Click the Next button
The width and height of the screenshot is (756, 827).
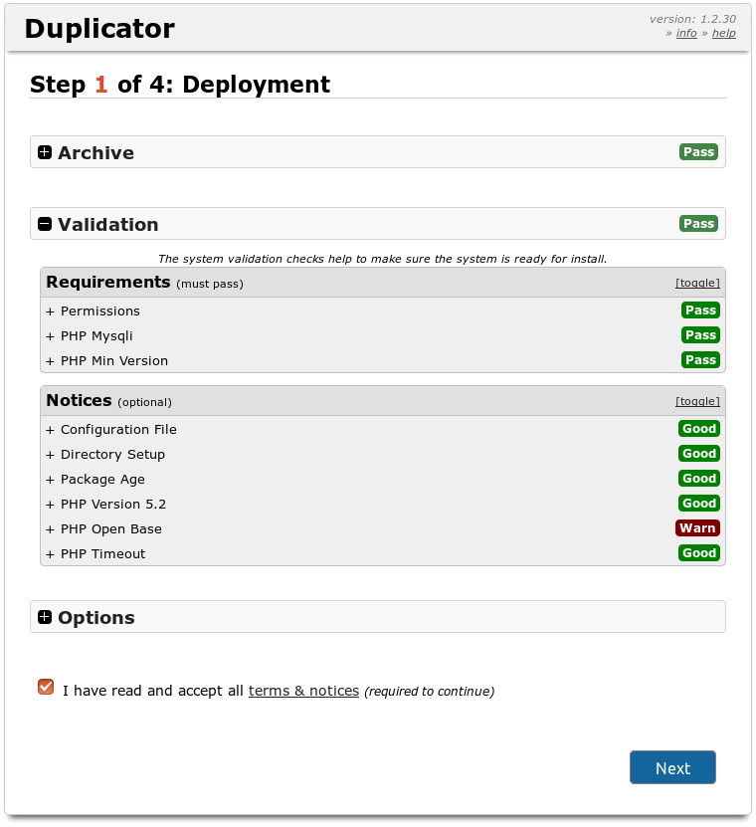672,767
